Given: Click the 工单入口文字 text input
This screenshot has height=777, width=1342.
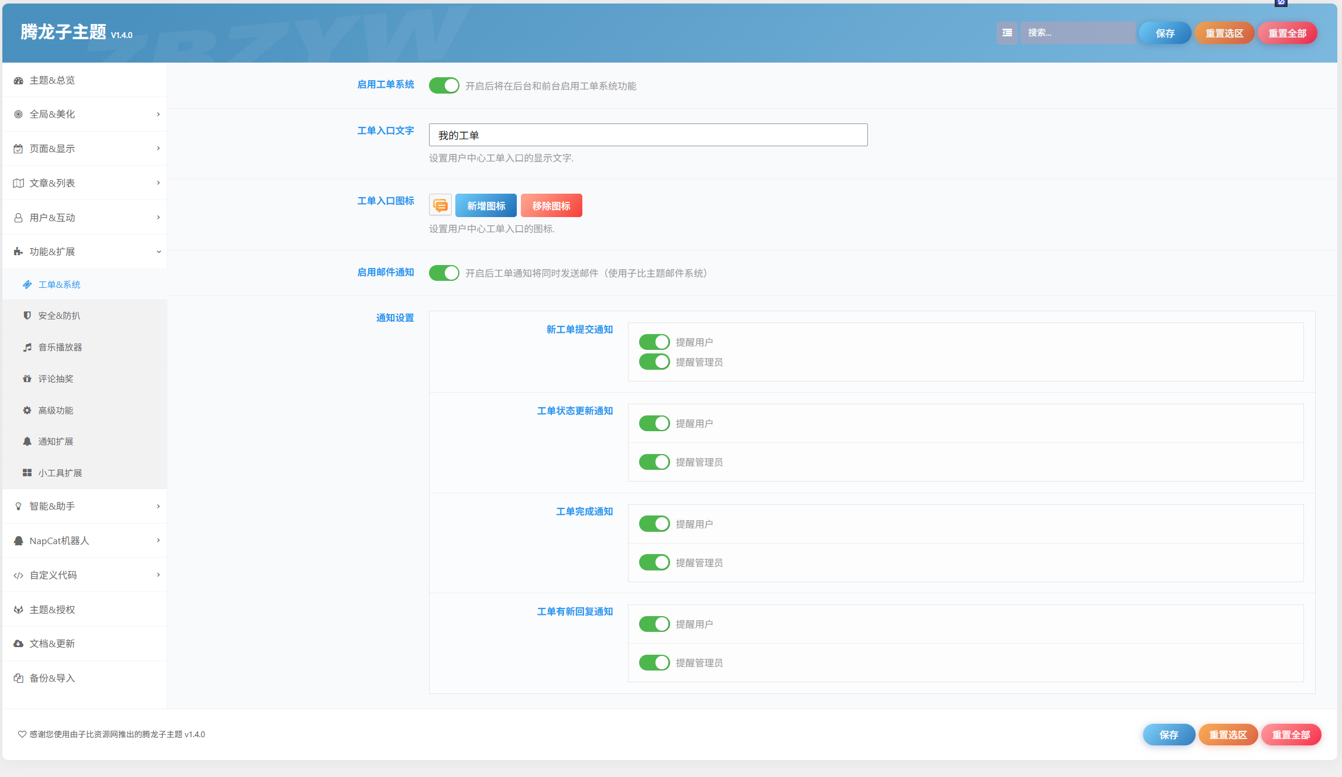Looking at the screenshot, I should 648,135.
